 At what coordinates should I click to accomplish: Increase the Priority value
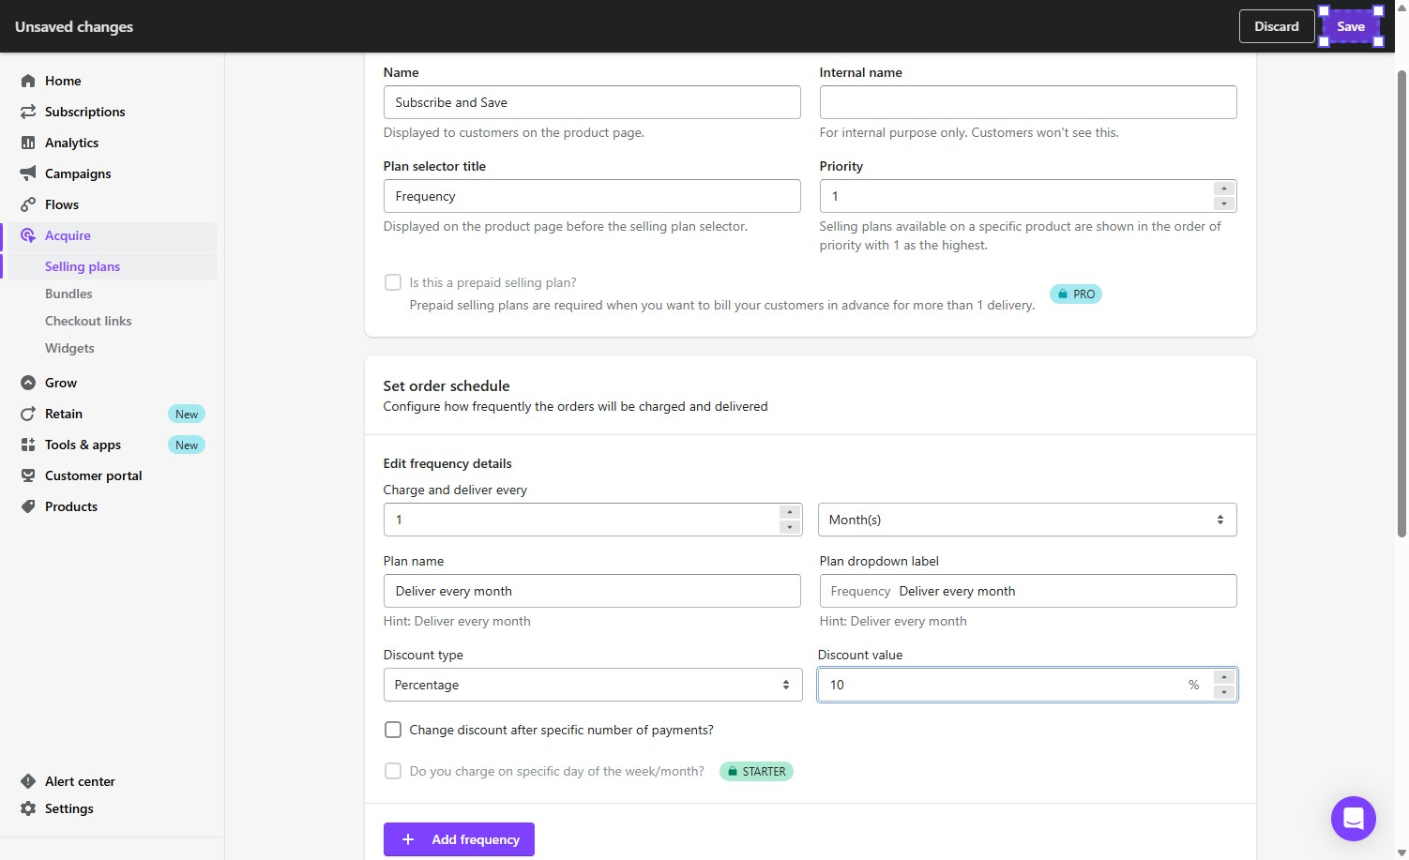pyautogui.click(x=1223, y=189)
